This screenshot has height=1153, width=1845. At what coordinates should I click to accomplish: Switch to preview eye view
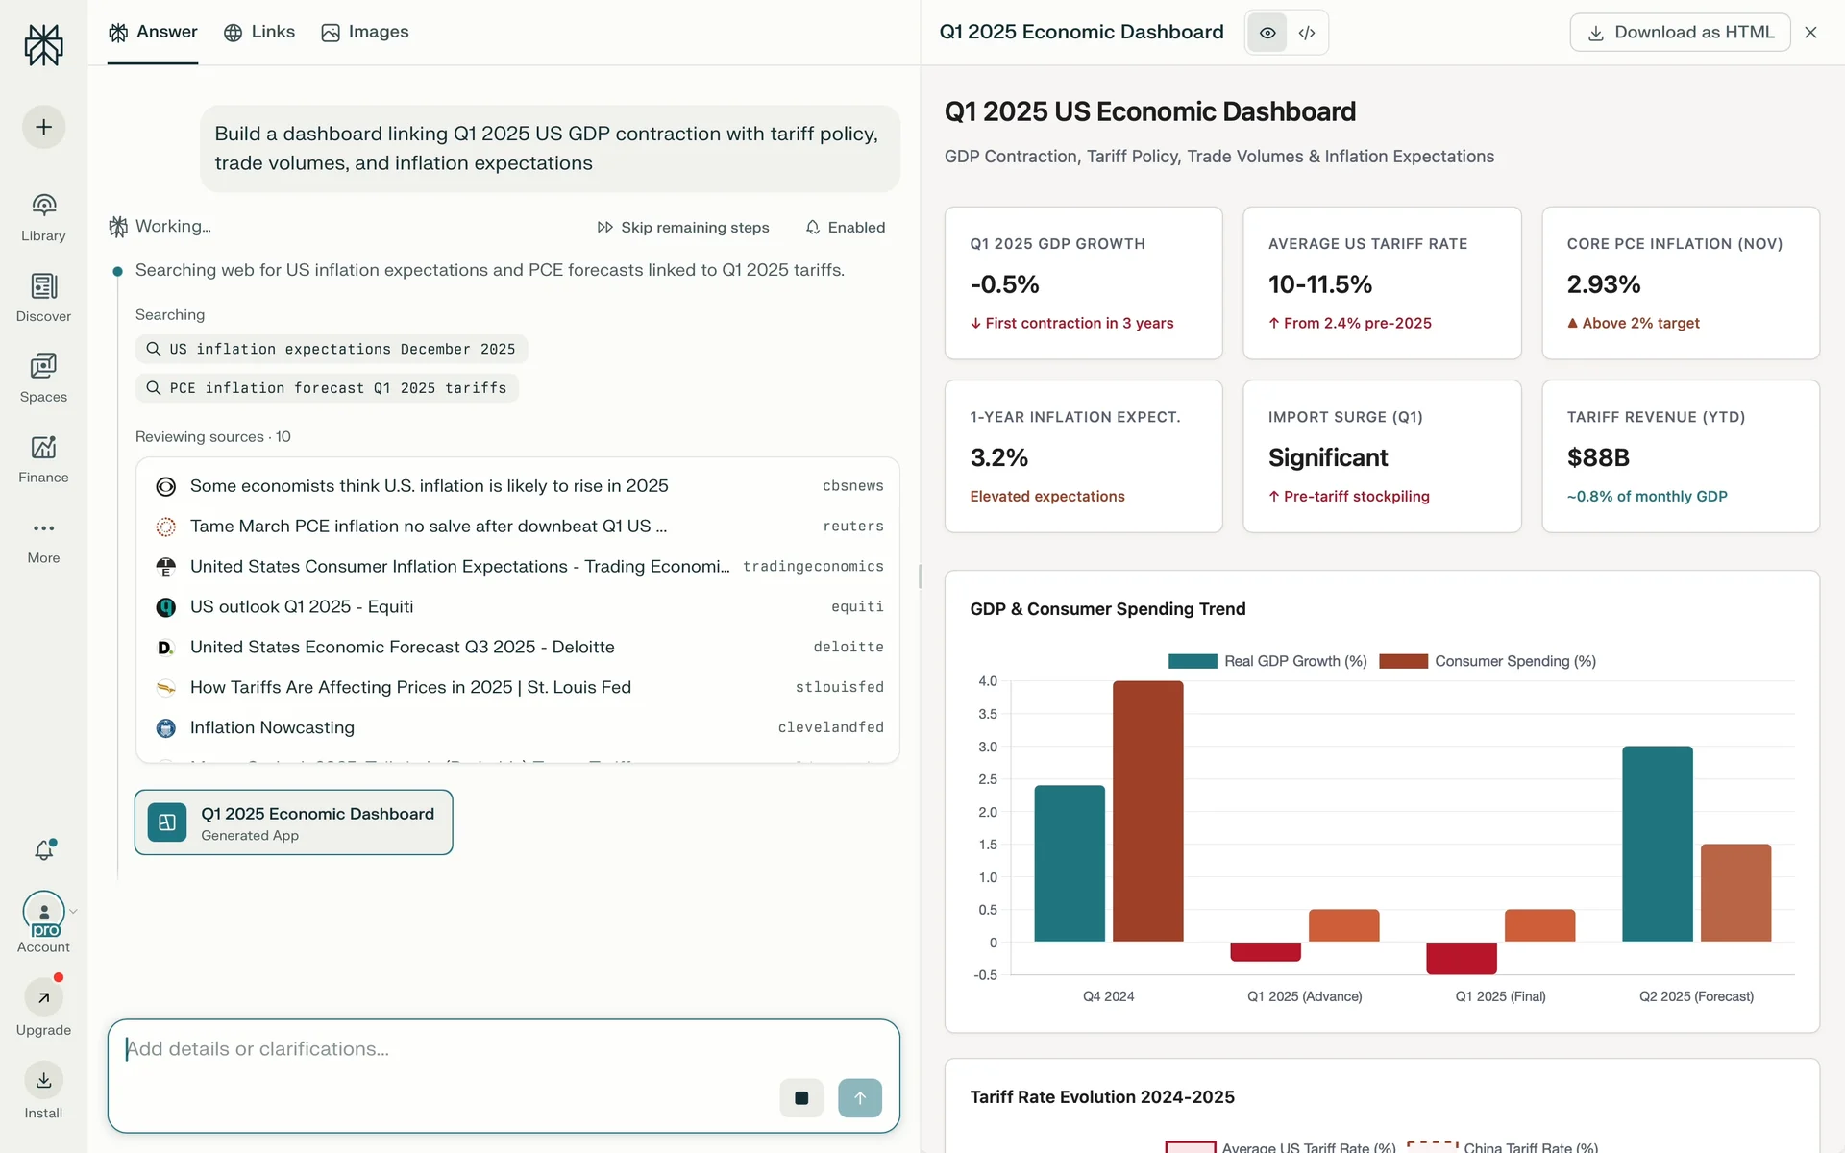[x=1267, y=33]
